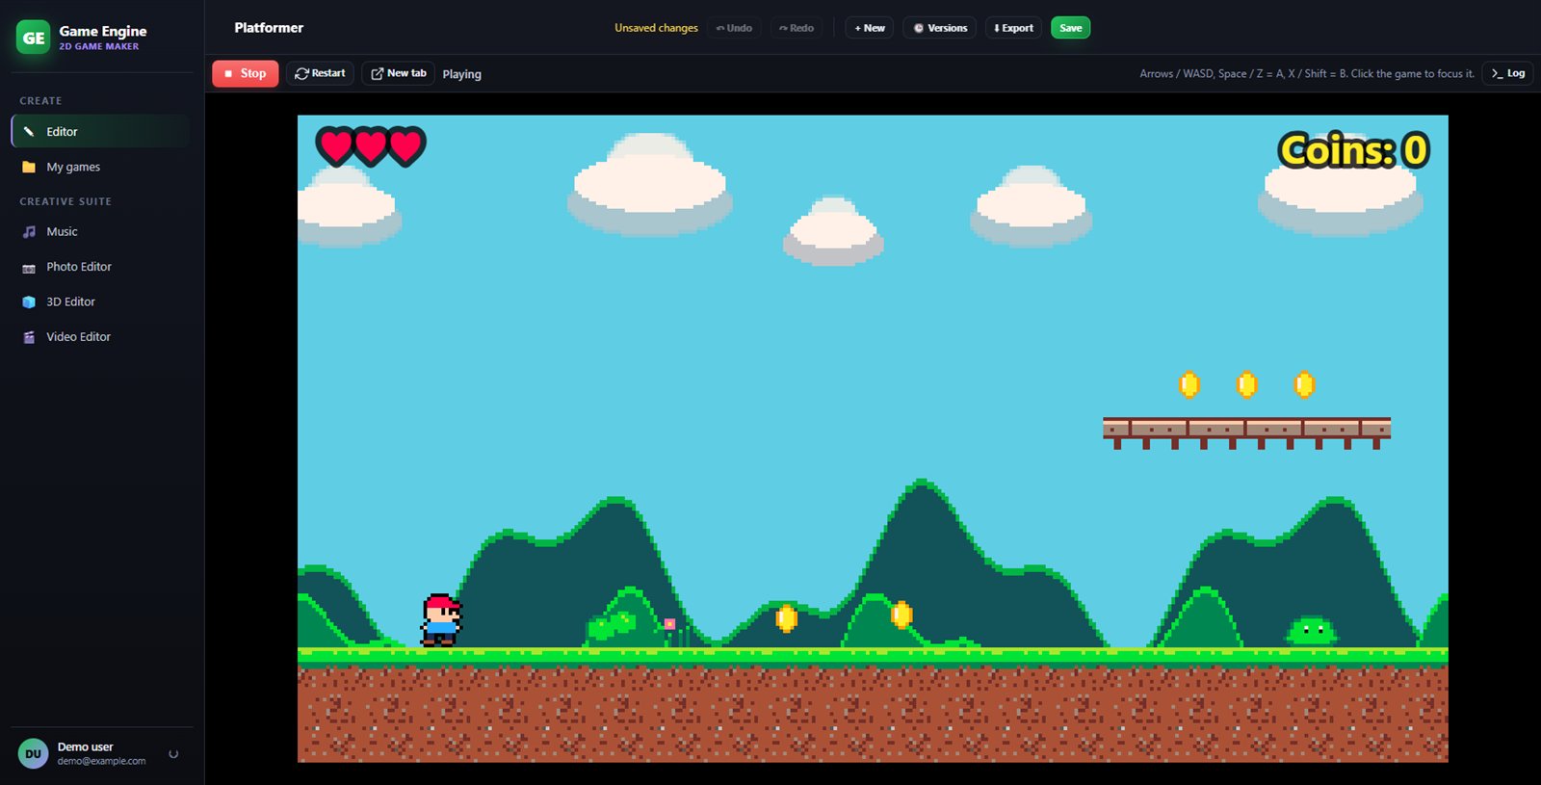The image size is (1541, 785).
Task: Open the Versions history
Action: (940, 28)
